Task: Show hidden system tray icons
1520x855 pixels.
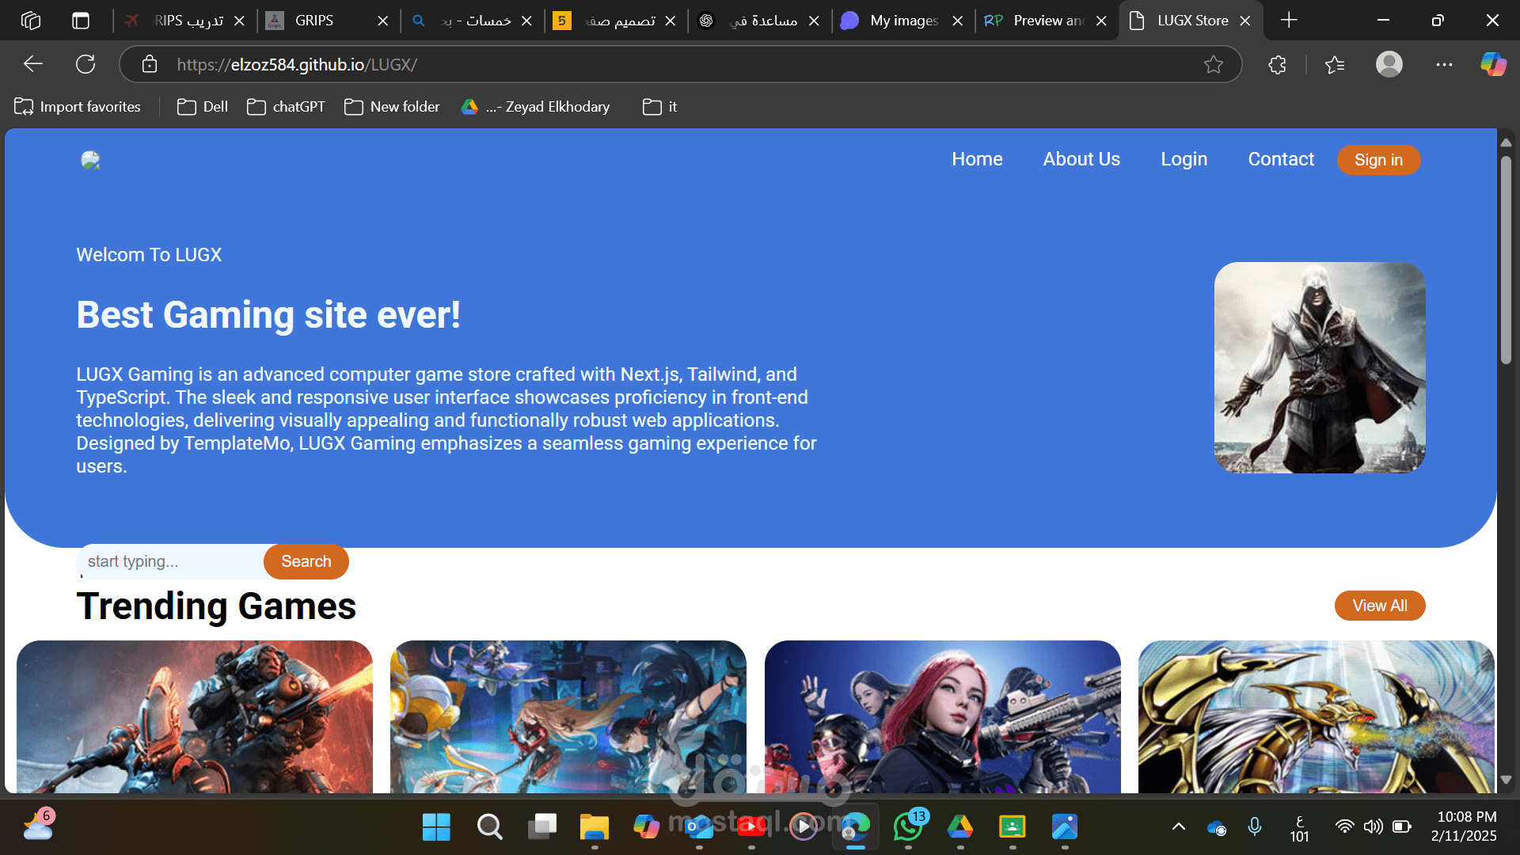Action: (1178, 826)
